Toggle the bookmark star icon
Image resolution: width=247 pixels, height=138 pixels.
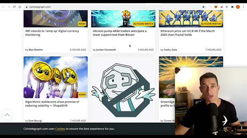click(203, 7)
